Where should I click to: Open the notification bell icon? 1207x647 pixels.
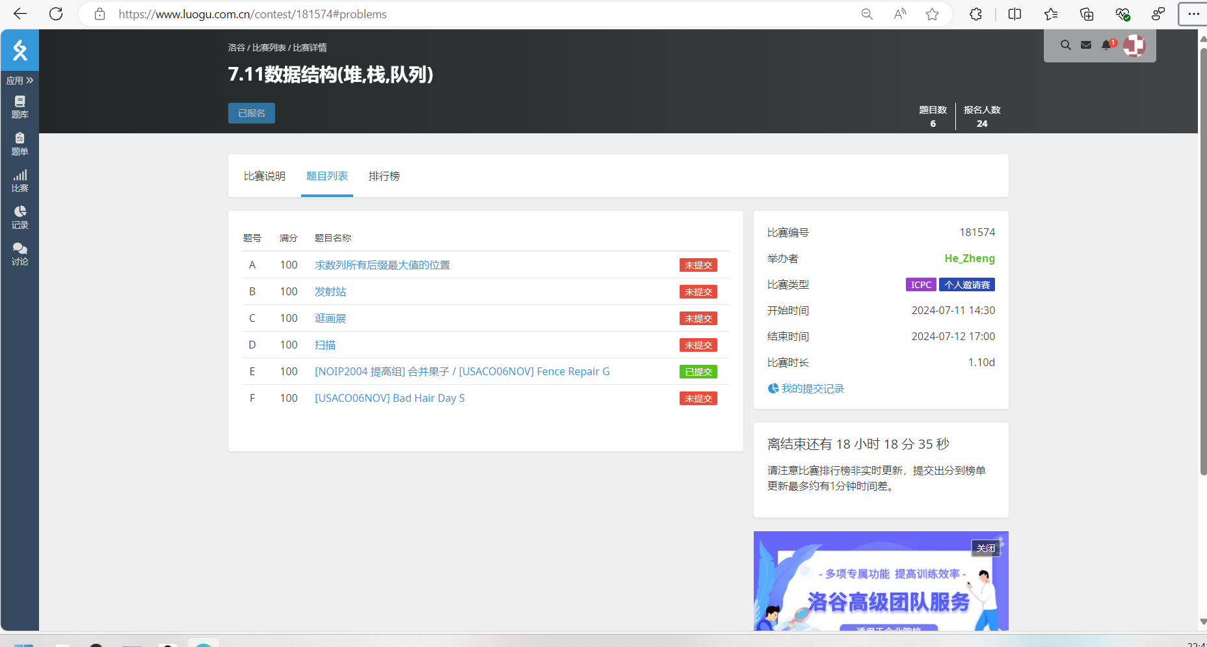(1107, 45)
